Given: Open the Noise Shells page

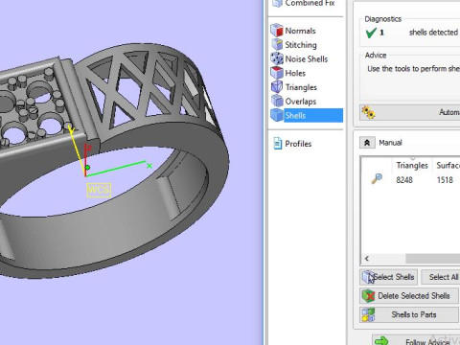Looking at the screenshot, I should click(307, 58).
